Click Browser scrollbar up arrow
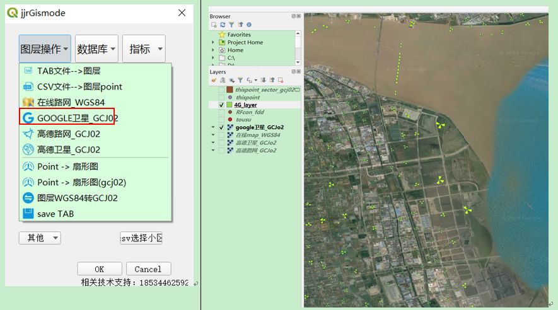Image resolution: width=558 pixels, height=310 pixels. click(298, 33)
